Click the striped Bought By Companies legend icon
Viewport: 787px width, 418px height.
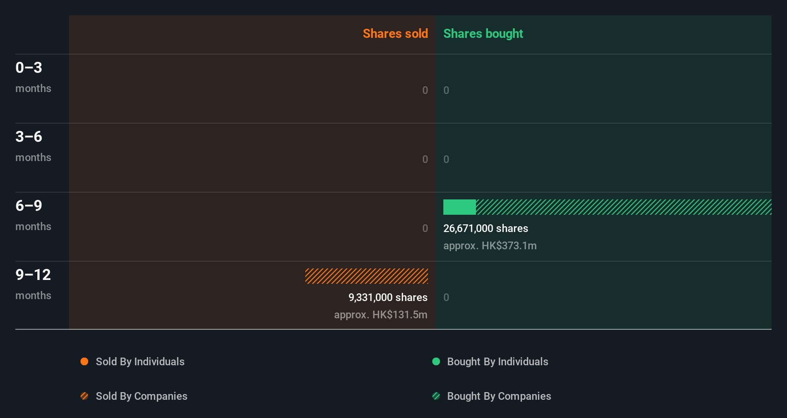(436, 396)
